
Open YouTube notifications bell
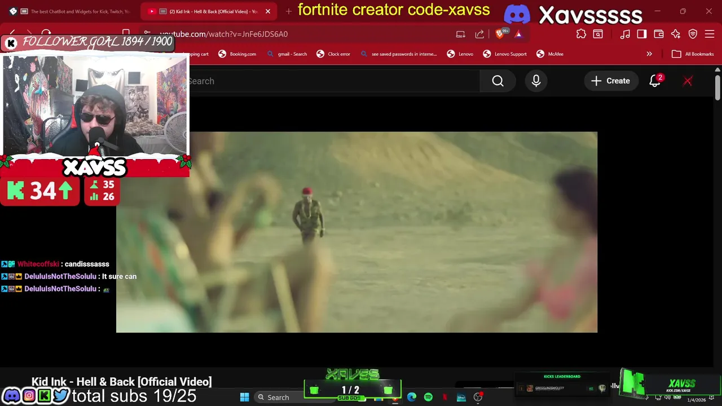point(655,81)
